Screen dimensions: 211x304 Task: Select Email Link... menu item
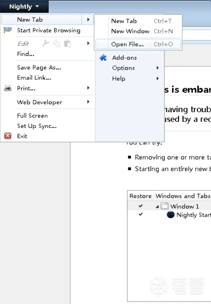tap(48, 78)
